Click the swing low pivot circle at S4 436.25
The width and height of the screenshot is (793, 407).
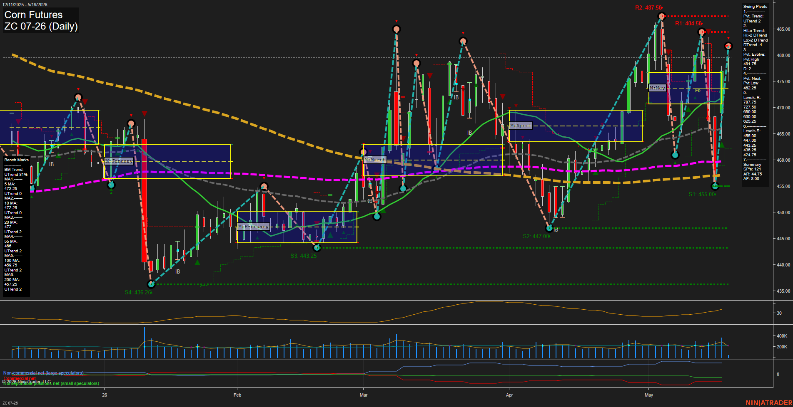151,284
